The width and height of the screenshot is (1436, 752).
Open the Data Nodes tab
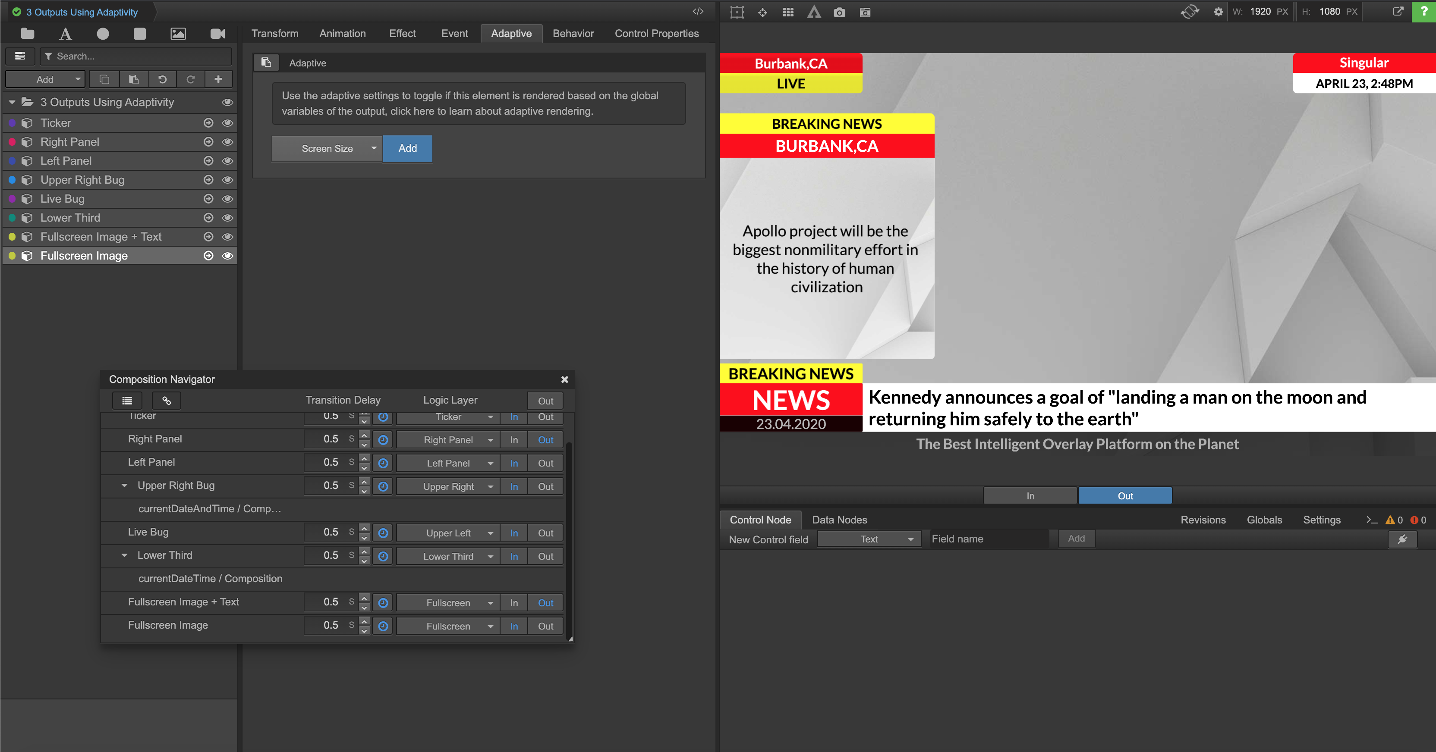click(839, 520)
